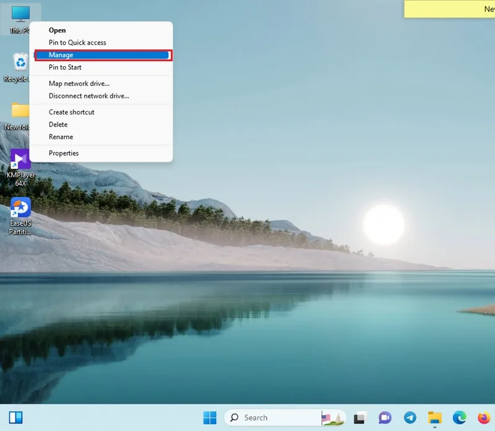Image resolution: width=495 pixels, height=431 pixels.
Task: Click the yellow sticky note
Action: (450, 9)
